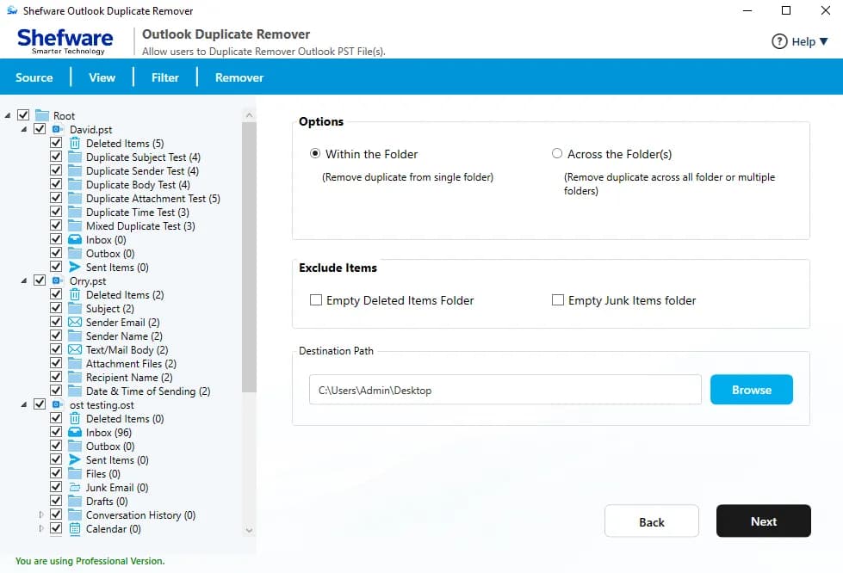The width and height of the screenshot is (843, 573).
Task: Click the Browse button
Action: tap(751, 390)
